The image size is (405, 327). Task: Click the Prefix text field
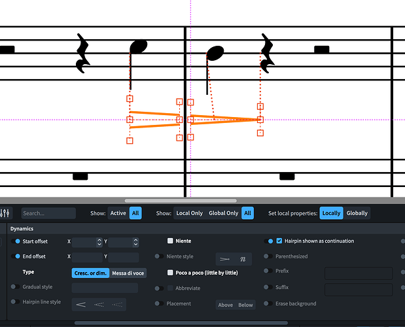click(359, 273)
